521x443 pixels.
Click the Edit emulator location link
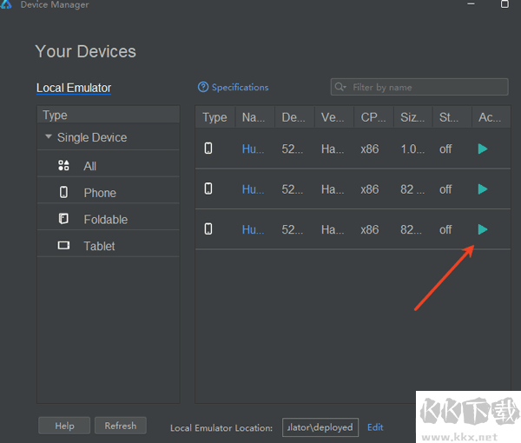click(375, 427)
